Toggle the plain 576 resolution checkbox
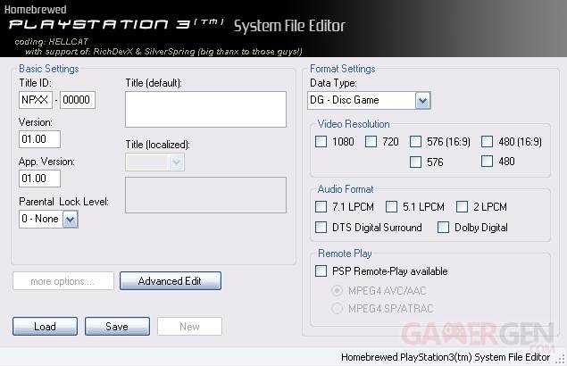This screenshot has height=366, width=567. [x=415, y=162]
